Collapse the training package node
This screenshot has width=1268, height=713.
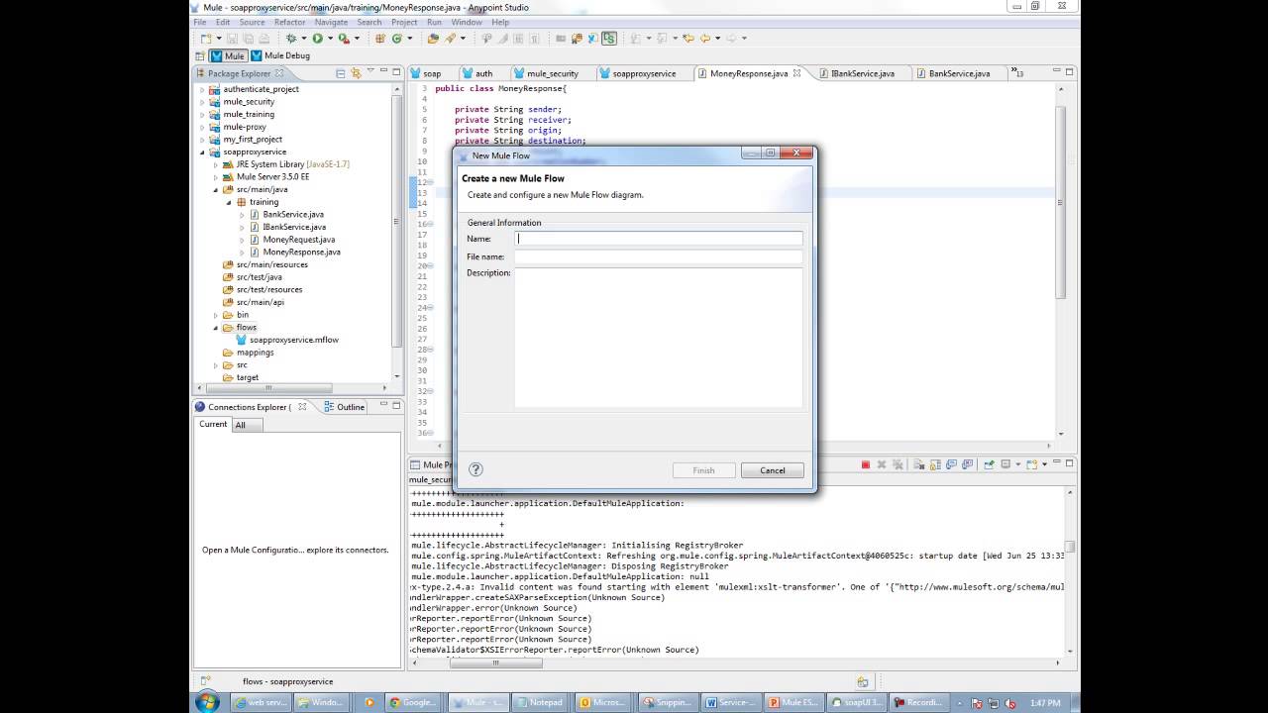(229, 202)
